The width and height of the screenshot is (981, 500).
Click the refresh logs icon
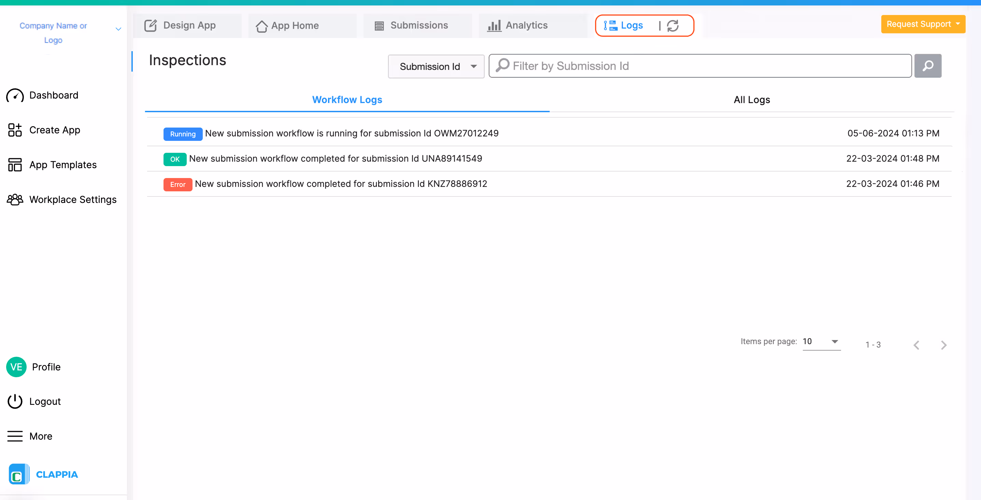(672, 26)
